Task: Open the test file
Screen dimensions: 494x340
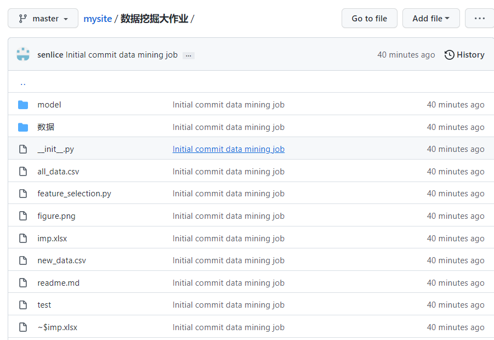Action: pyautogui.click(x=44, y=305)
